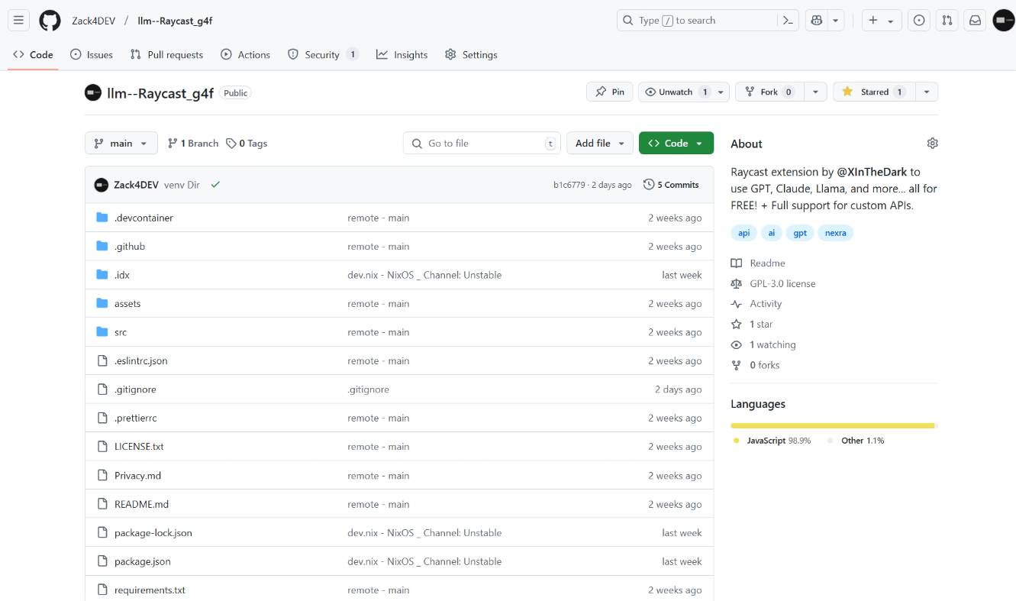The height and width of the screenshot is (601, 1016).
Task: View the 0 Tags link
Action: pos(247,144)
